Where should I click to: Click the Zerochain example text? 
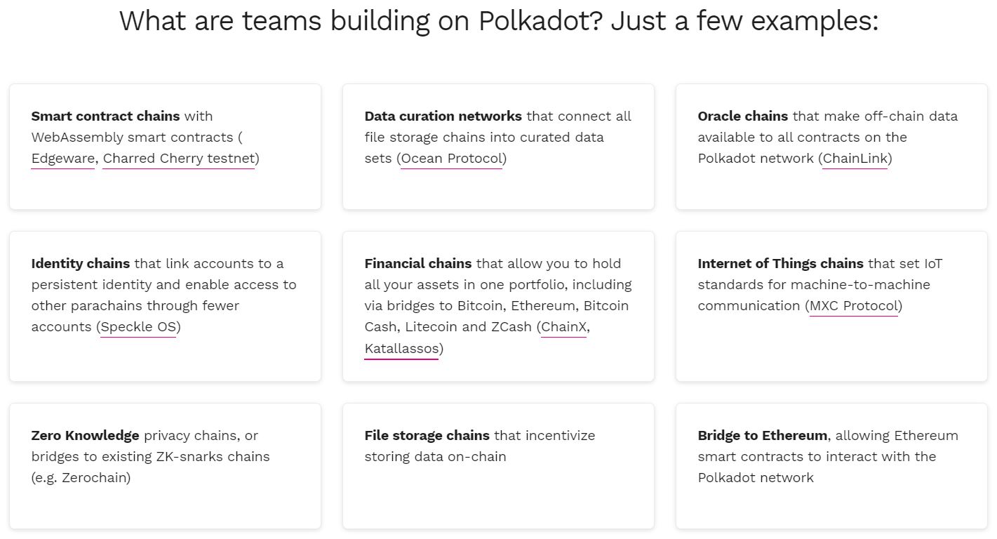tap(95, 478)
